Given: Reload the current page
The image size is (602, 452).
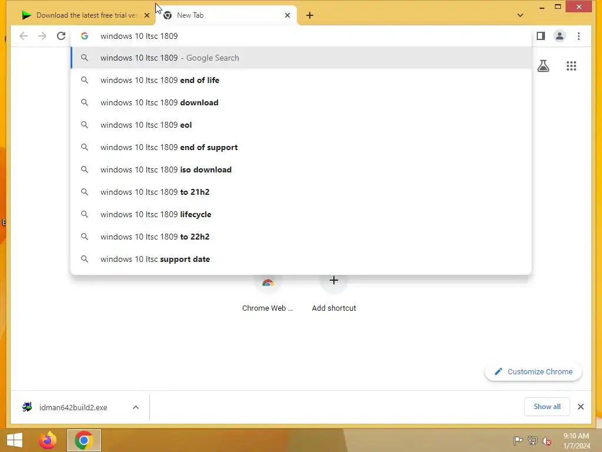Looking at the screenshot, I should (61, 36).
